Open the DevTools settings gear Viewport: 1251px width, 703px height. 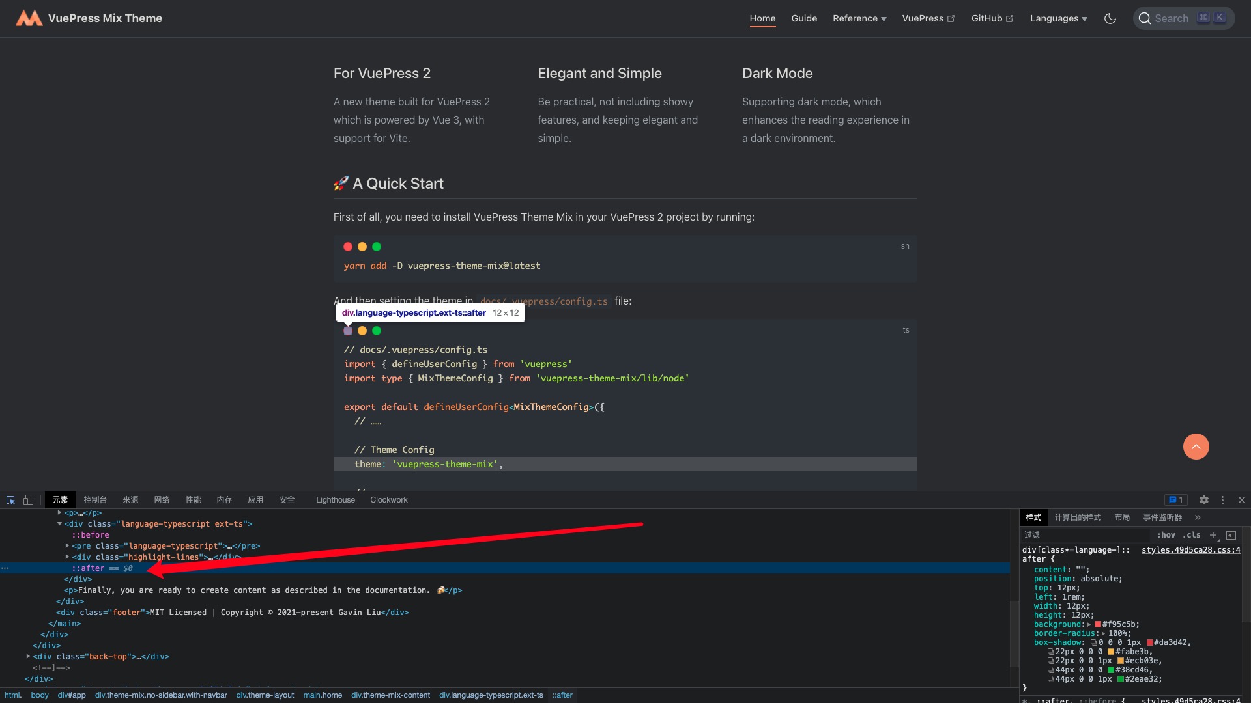tap(1204, 500)
